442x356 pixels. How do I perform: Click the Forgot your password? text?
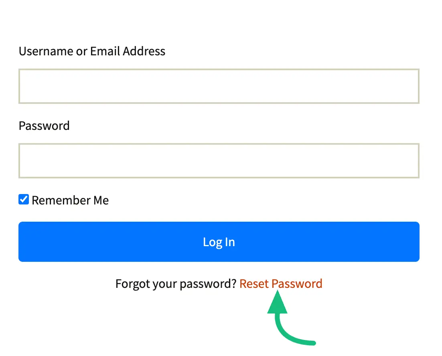pyautogui.click(x=175, y=283)
